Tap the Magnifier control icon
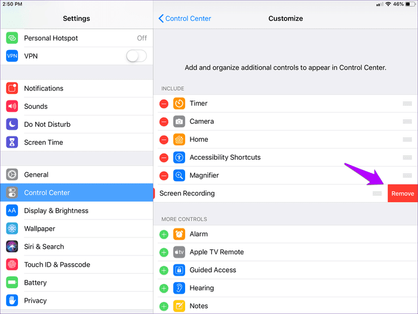Viewport: 418px width, 314px height. [179, 175]
